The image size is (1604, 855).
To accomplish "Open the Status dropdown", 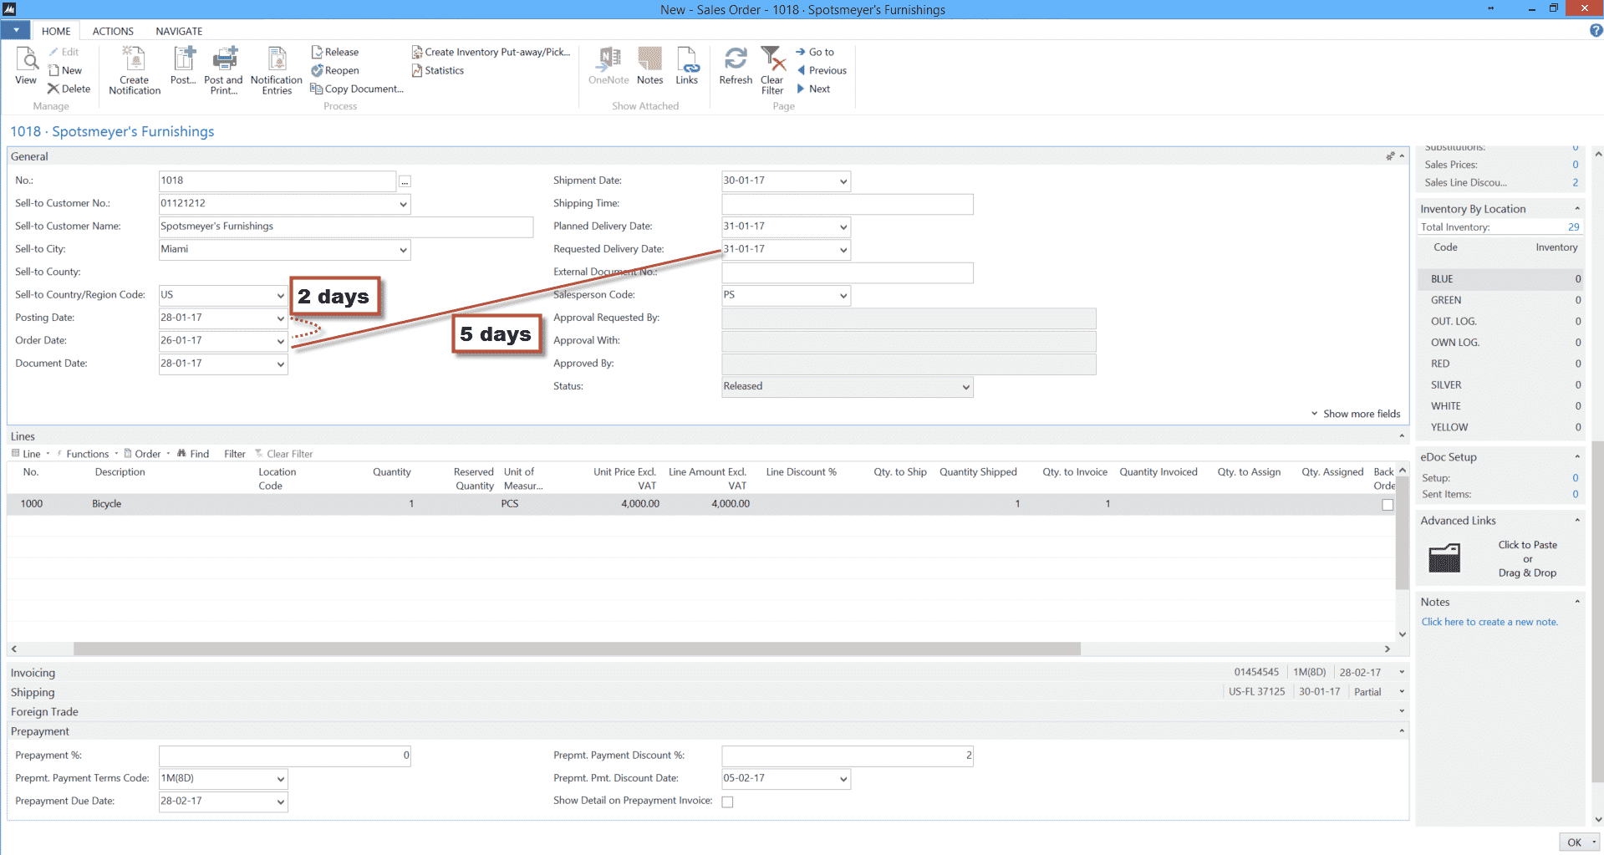I will pos(965,387).
